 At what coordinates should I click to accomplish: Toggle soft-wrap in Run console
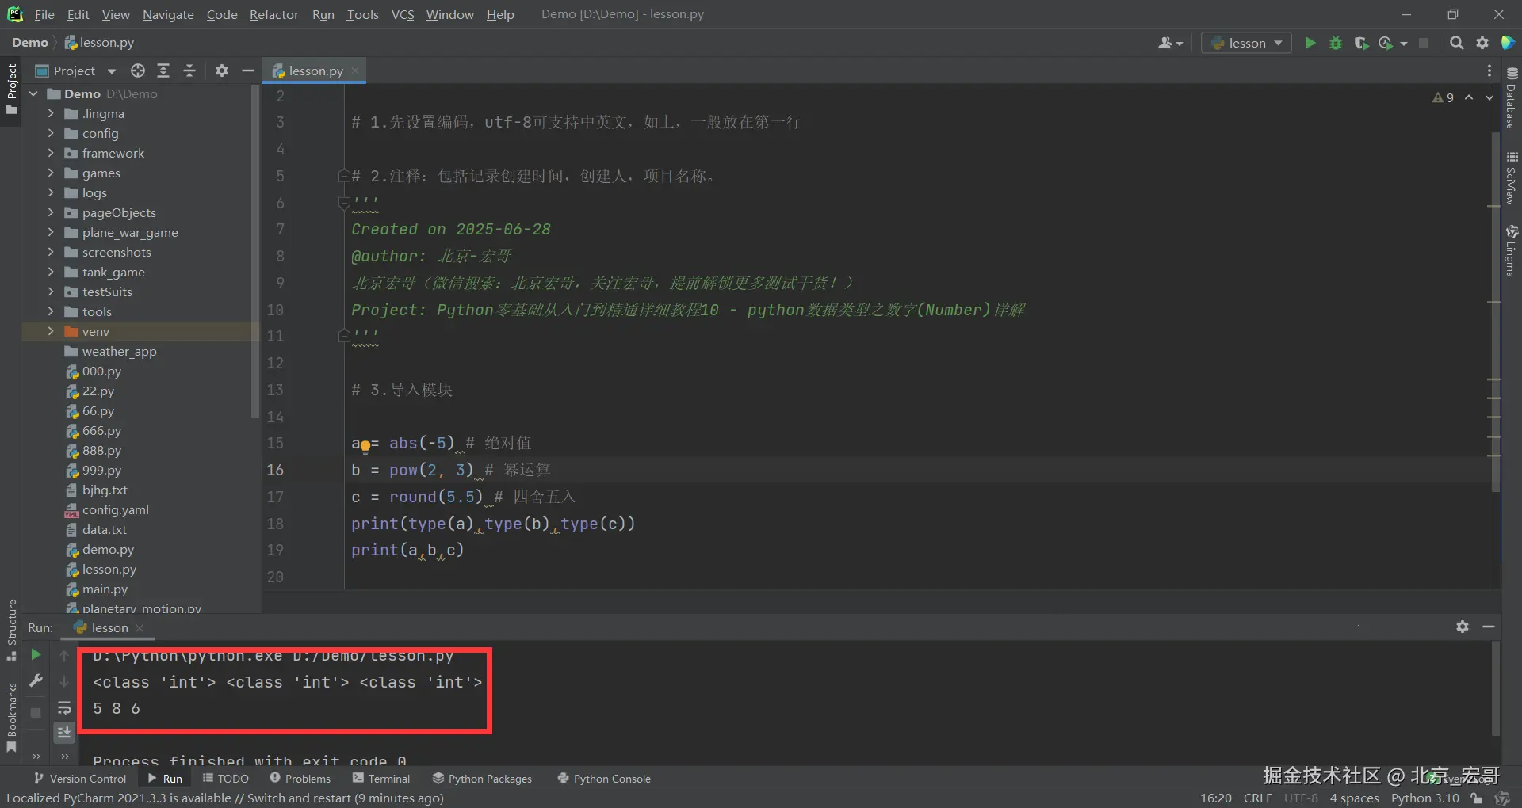pyautogui.click(x=64, y=707)
